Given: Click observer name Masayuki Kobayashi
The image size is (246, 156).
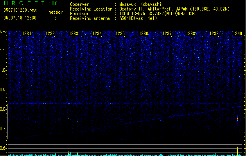Looking at the screenshot, I should (141, 4).
